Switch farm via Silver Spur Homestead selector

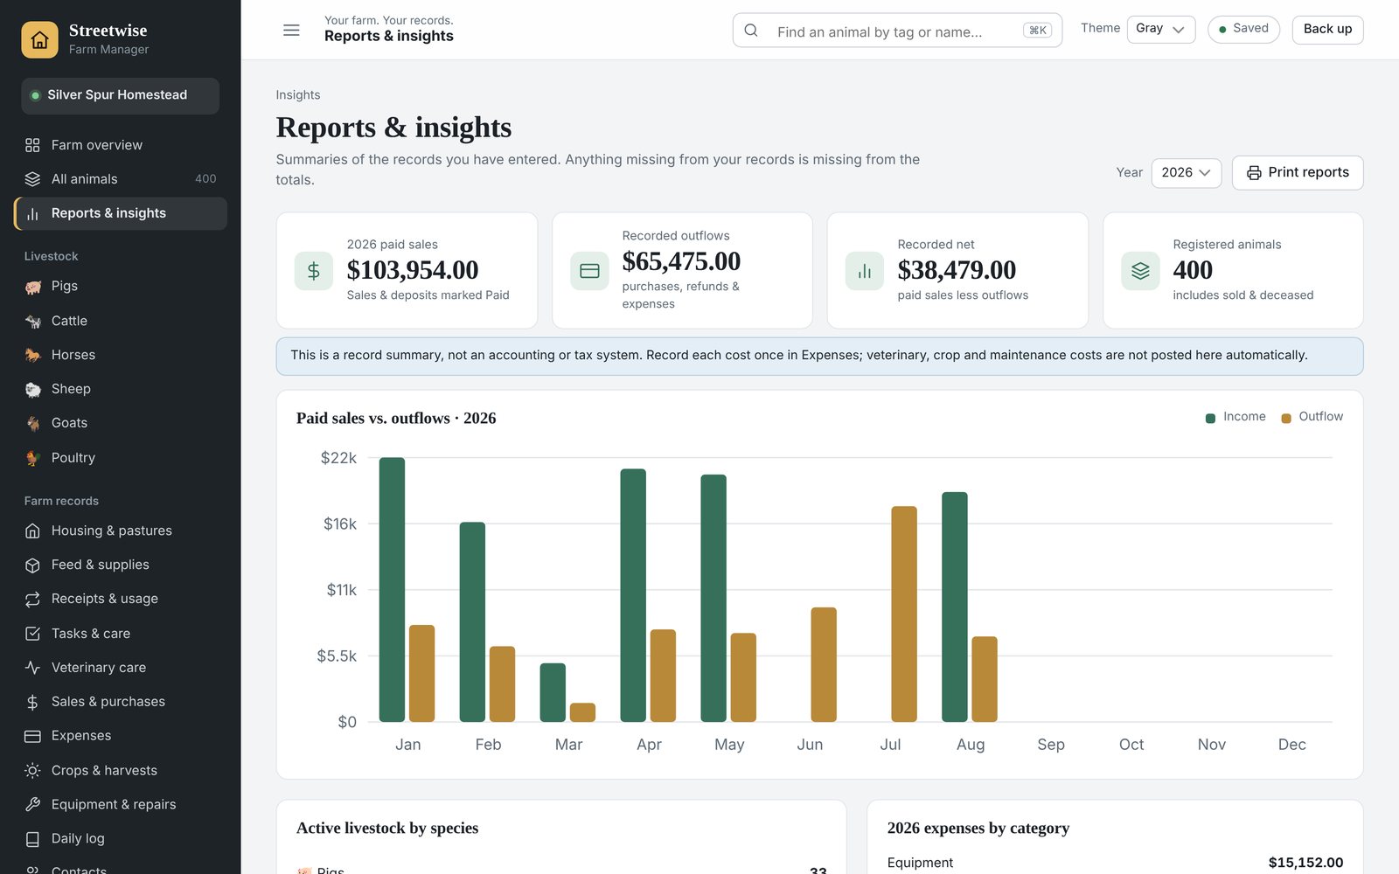(x=121, y=95)
